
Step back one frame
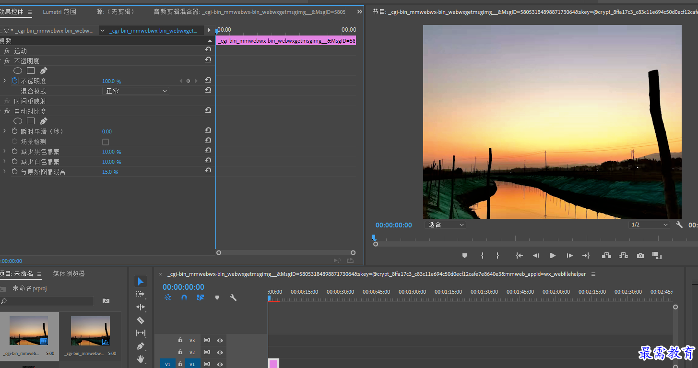tap(536, 256)
